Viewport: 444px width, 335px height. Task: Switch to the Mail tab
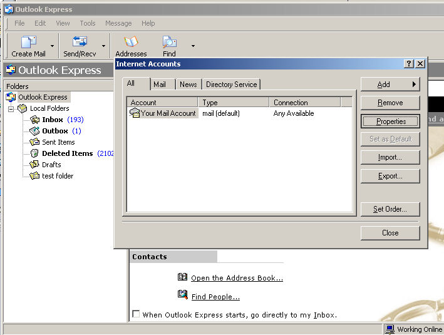(x=160, y=85)
